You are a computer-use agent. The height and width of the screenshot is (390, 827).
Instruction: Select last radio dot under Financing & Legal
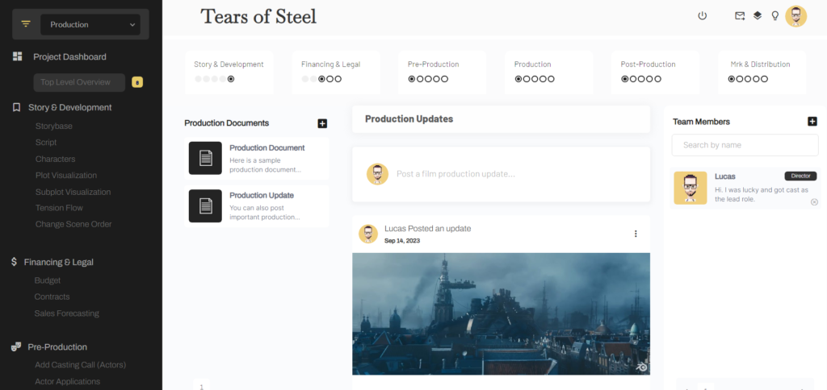point(338,79)
